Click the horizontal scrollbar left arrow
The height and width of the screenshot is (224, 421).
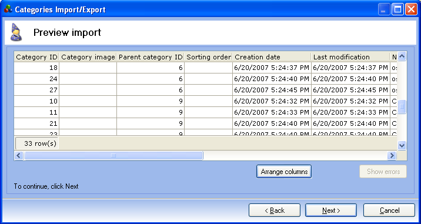tap(19, 155)
